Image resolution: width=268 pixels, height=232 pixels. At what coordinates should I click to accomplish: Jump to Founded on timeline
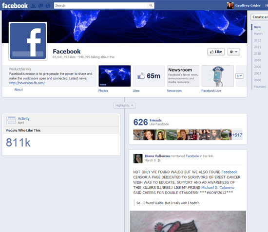point(260,87)
